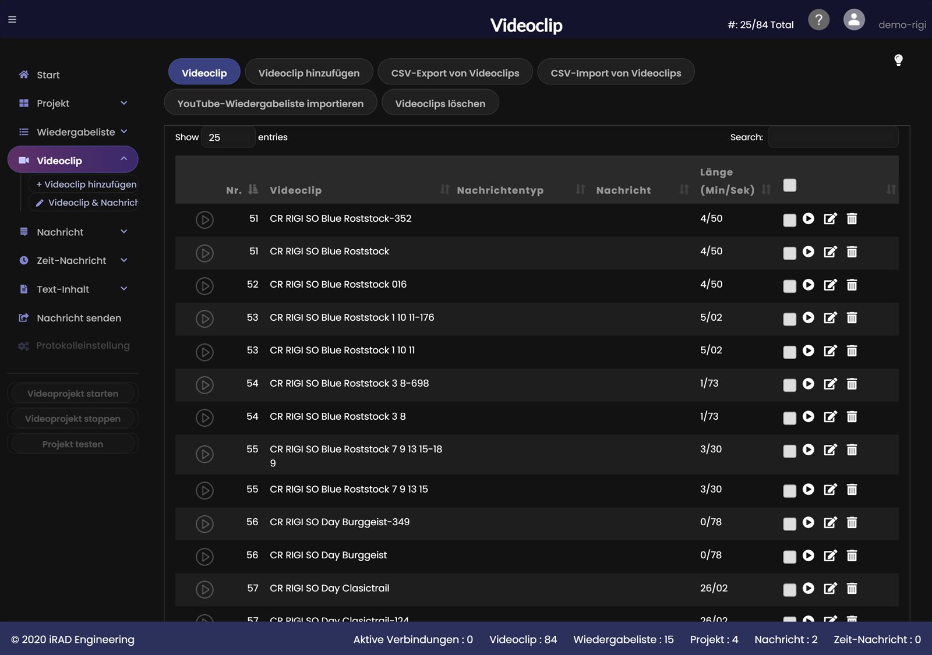932x655 pixels.
Task: Click into the Search input field
Action: tap(833, 137)
